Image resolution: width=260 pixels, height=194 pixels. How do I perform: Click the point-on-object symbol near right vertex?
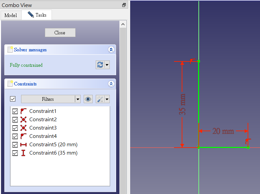coord(248,141)
